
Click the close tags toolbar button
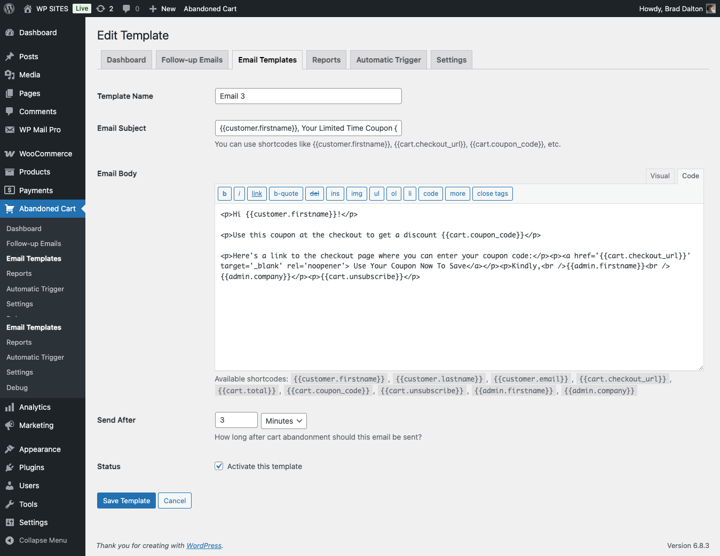pyautogui.click(x=492, y=194)
